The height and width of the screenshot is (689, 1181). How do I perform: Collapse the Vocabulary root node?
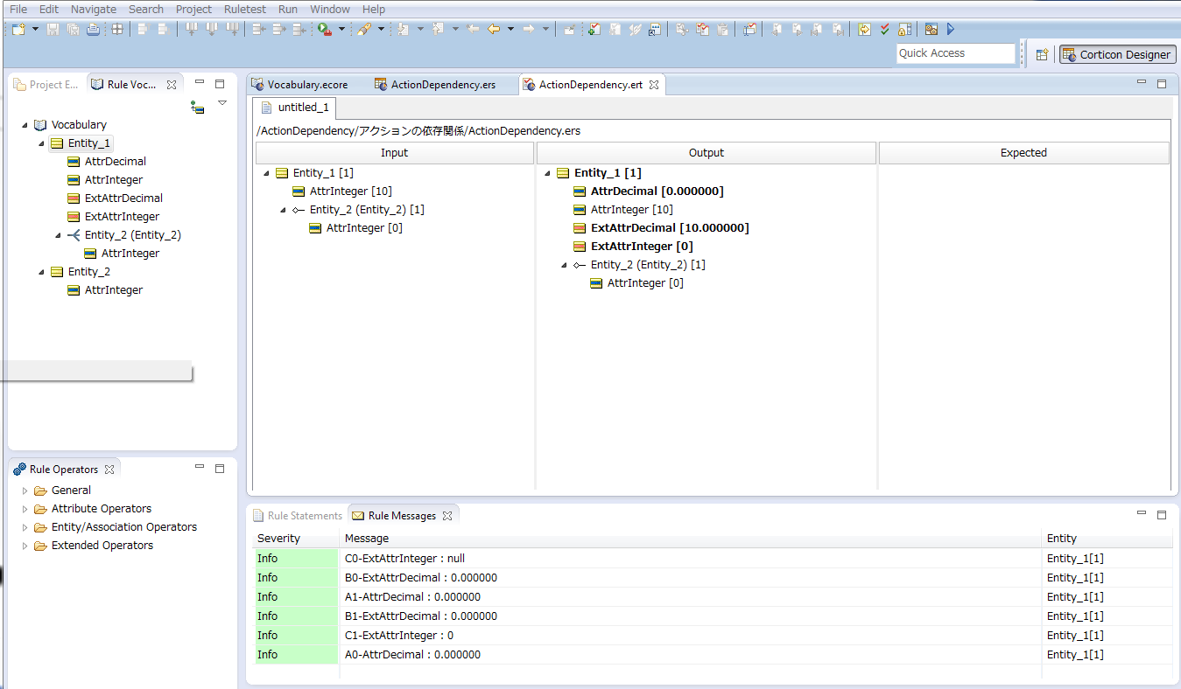pyautogui.click(x=25, y=125)
